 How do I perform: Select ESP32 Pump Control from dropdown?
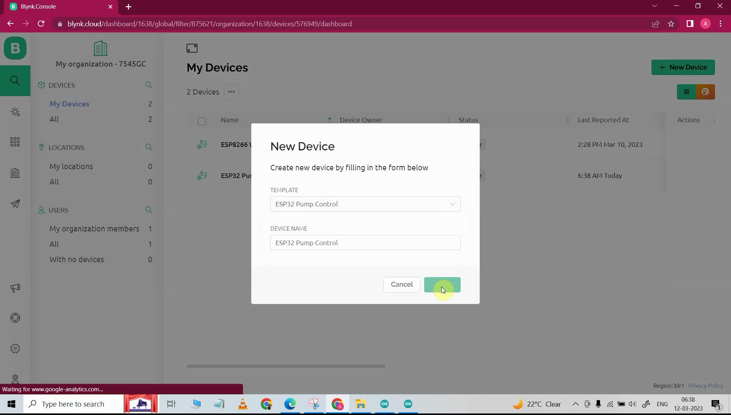pyautogui.click(x=365, y=204)
